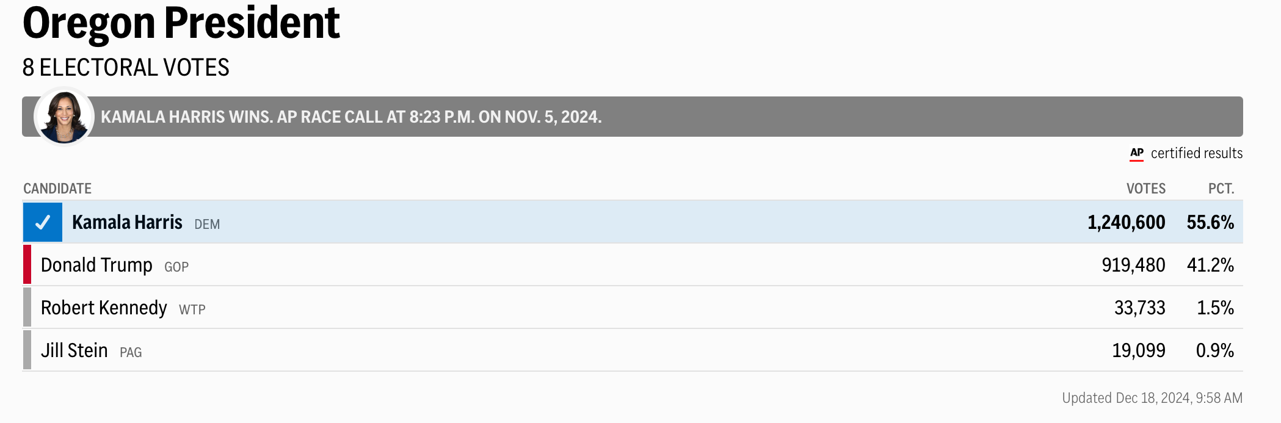1281x423 pixels.
Task: Click the "certified results" label
Action: pos(1196,153)
